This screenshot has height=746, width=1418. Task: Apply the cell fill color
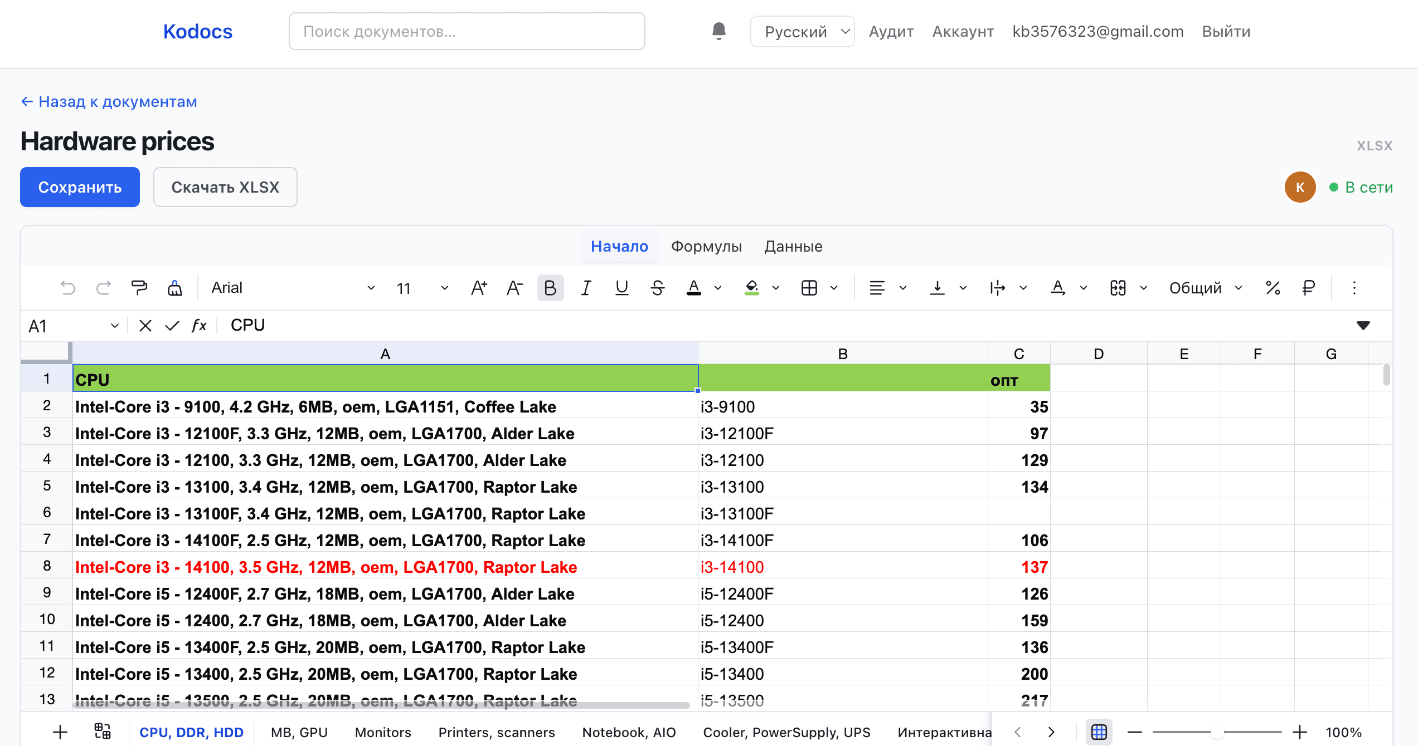point(752,288)
